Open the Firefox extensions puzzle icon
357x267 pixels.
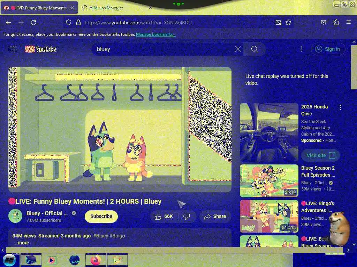(336, 22)
